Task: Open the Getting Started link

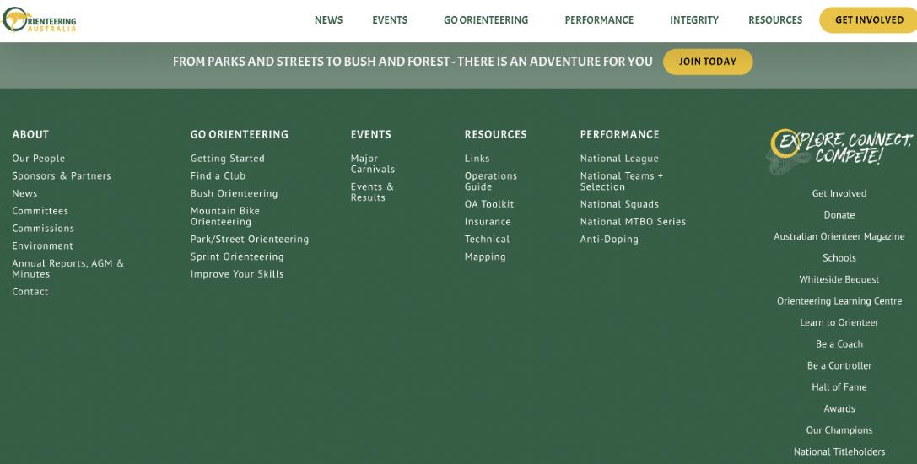Action: point(228,159)
